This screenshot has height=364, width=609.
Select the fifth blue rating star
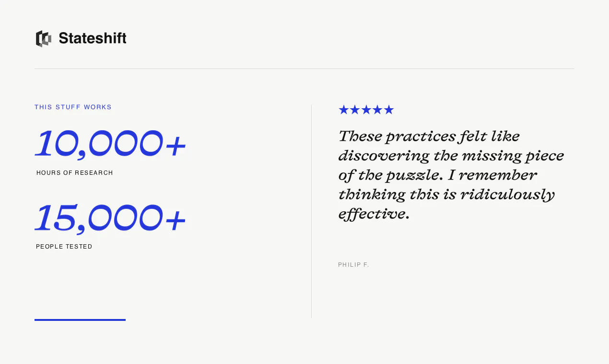389,110
